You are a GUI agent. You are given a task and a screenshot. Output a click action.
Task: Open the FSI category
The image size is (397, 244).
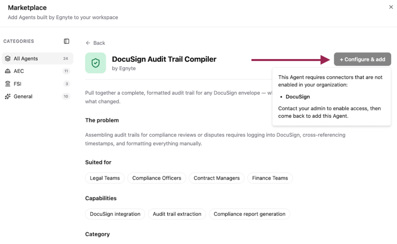point(37,84)
